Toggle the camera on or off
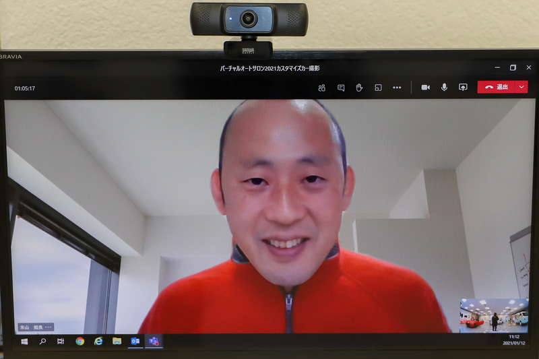The width and height of the screenshot is (539, 359). pos(426,88)
